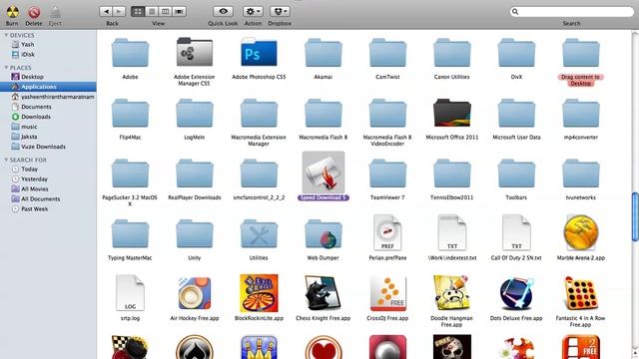Select Dots Deluxe Free.app icon

click(516, 294)
